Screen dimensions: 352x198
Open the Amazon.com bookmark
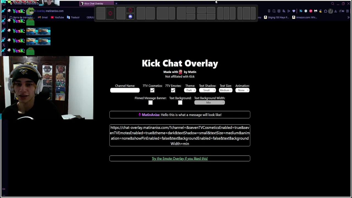pyautogui.click(x=305, y=17)
